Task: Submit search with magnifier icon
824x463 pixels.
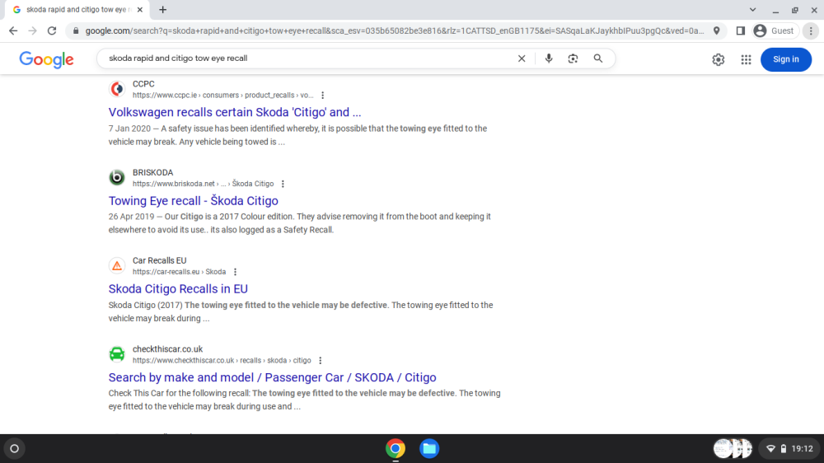Action: pos(598,58)
